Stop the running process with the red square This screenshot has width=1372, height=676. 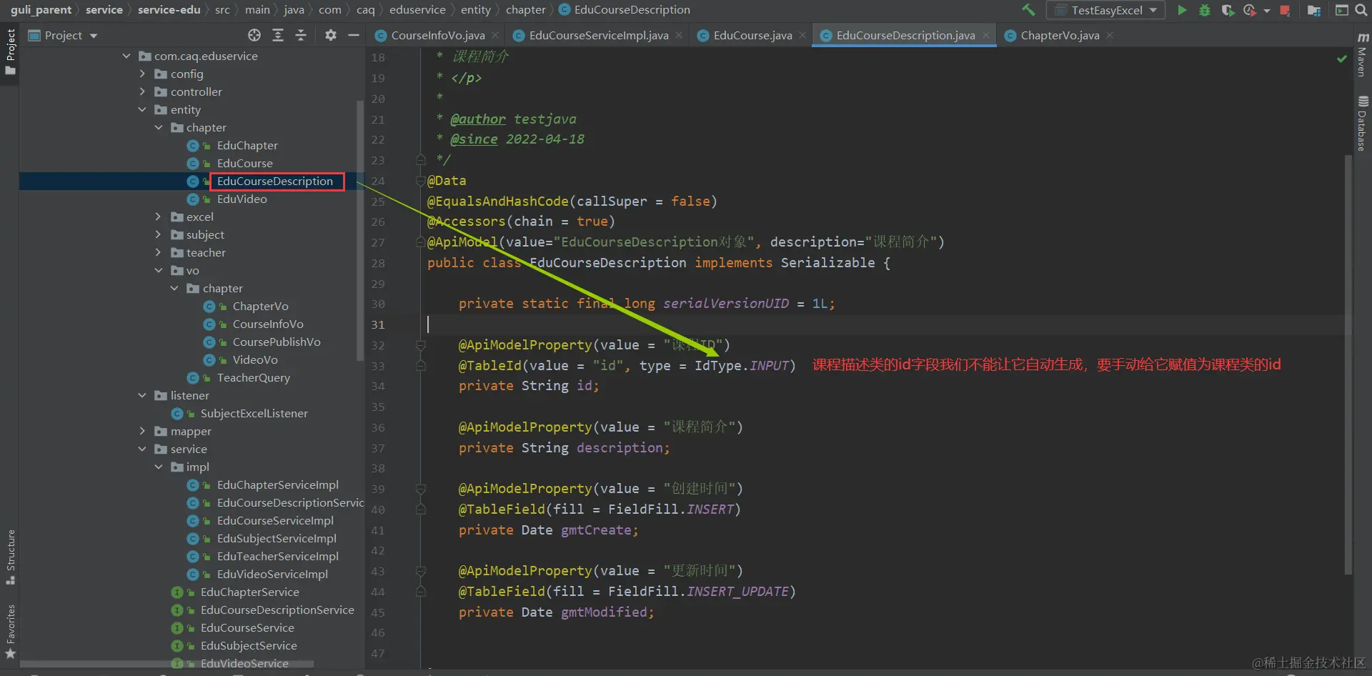click(x=1285, y=10)
